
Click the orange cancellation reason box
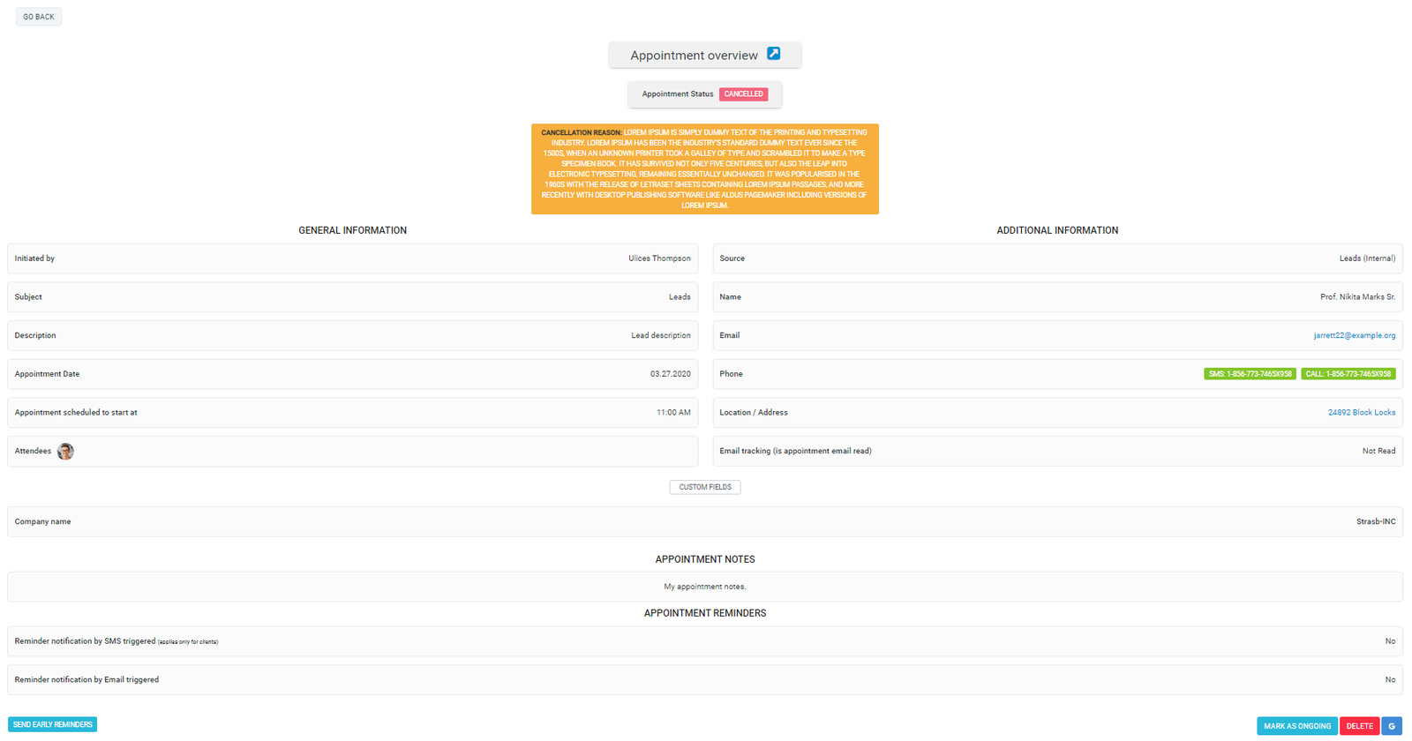pos(704,169)
